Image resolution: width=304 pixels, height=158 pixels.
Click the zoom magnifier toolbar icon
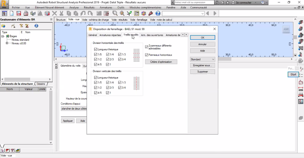point(115,13)
